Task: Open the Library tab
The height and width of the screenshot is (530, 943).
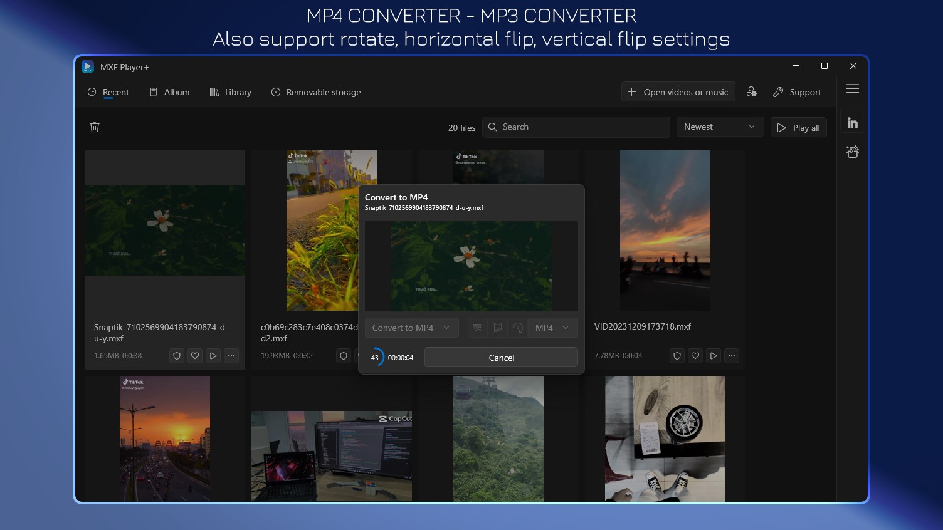Action: point(231,92)
